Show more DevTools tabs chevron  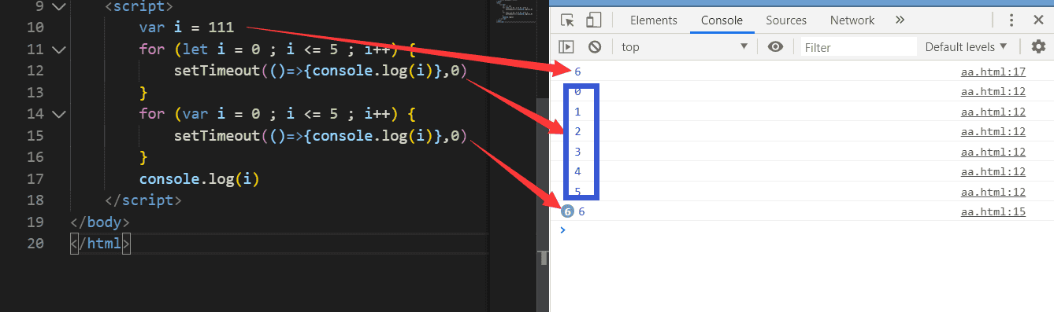[900, 20]
